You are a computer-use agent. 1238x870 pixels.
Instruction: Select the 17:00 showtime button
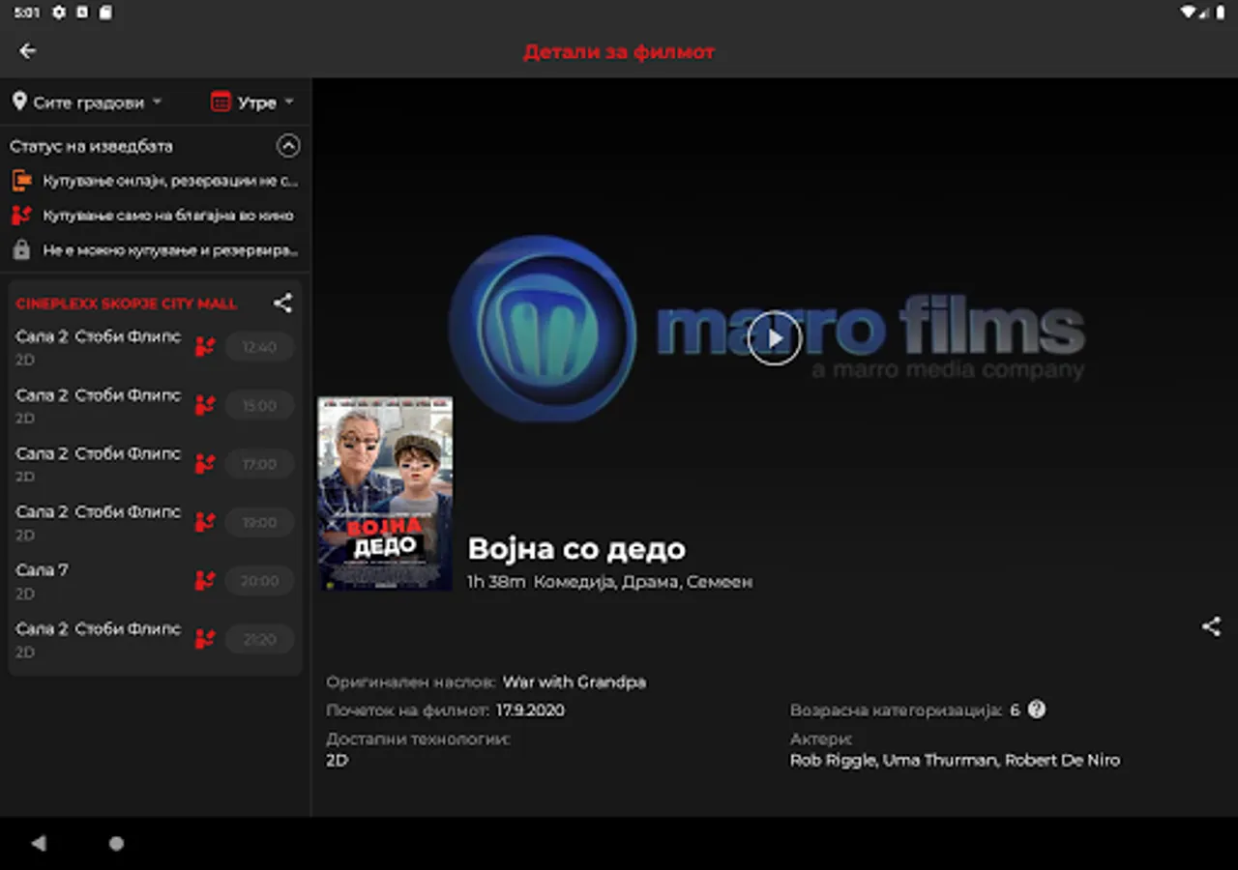tap(259, 464)
